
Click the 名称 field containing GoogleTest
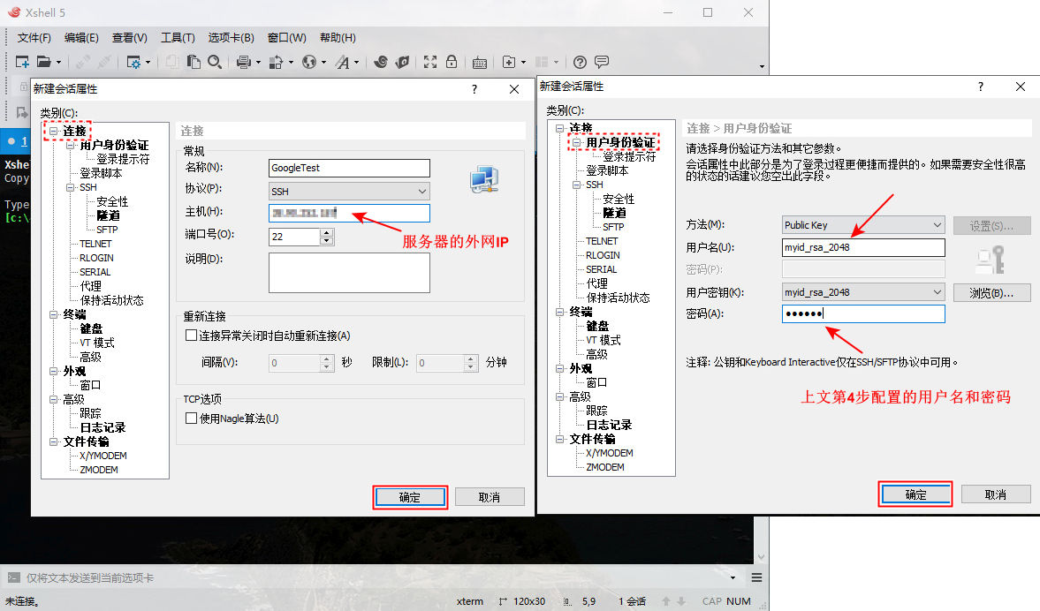pos(350,169)
